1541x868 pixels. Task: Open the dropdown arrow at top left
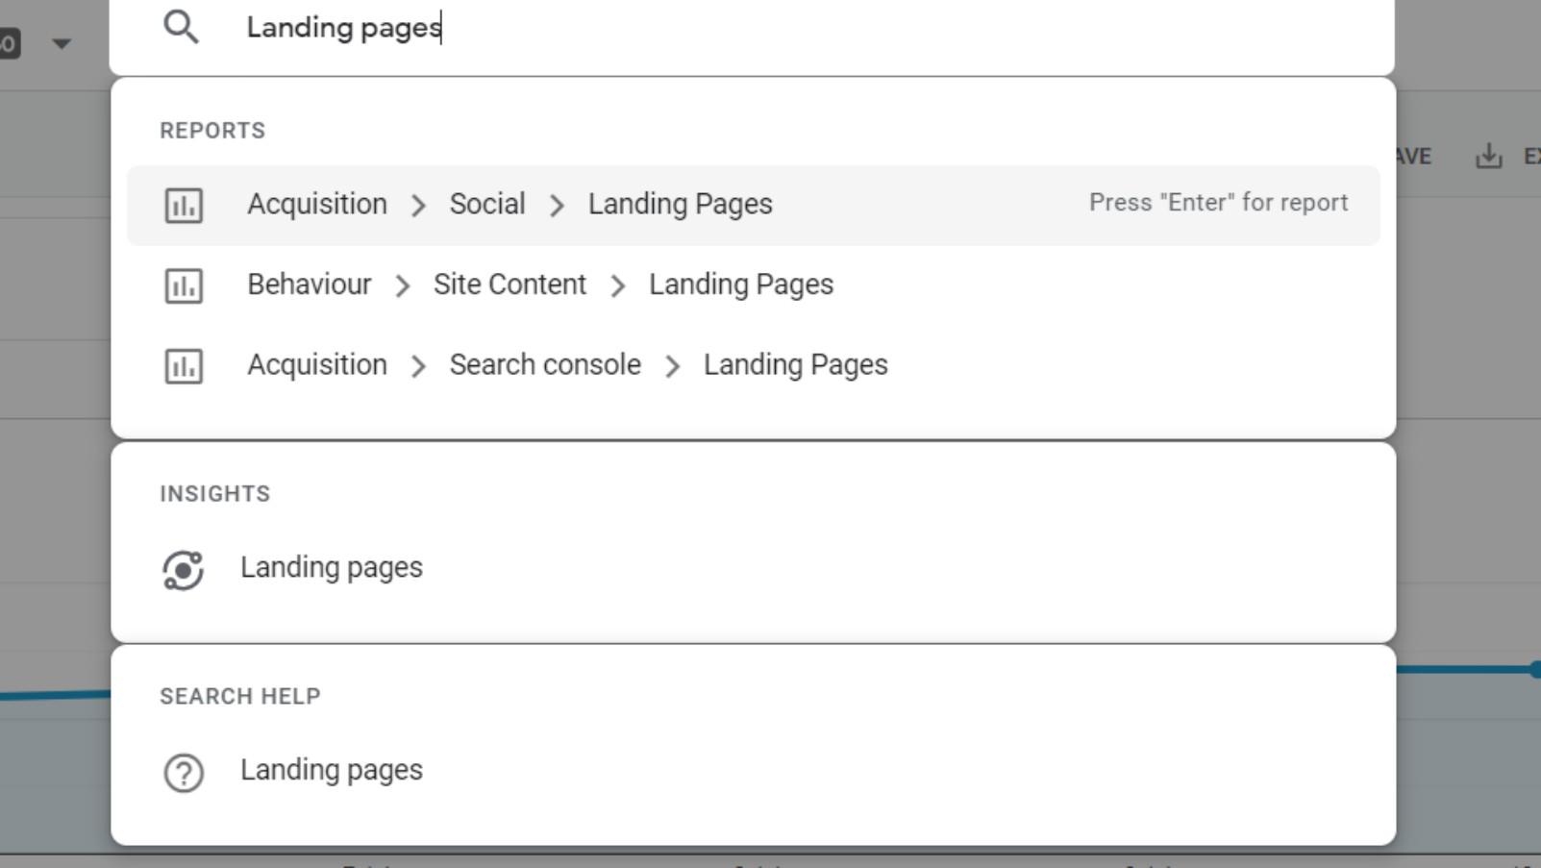pyautogui.click(x=61, y=42)
